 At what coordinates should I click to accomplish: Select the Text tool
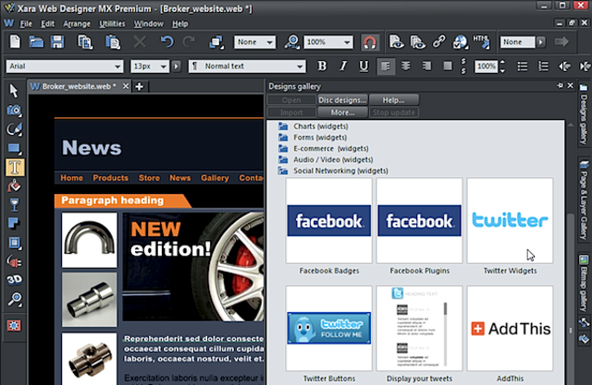[x=15, y=167]
